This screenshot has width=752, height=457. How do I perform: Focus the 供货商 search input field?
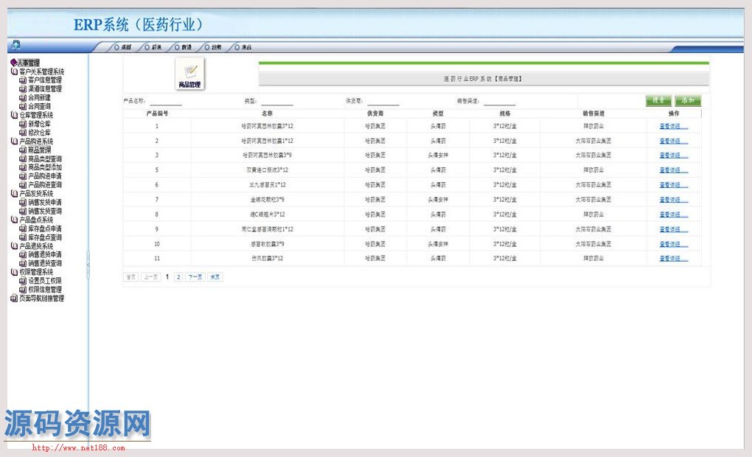click(383, 101)
